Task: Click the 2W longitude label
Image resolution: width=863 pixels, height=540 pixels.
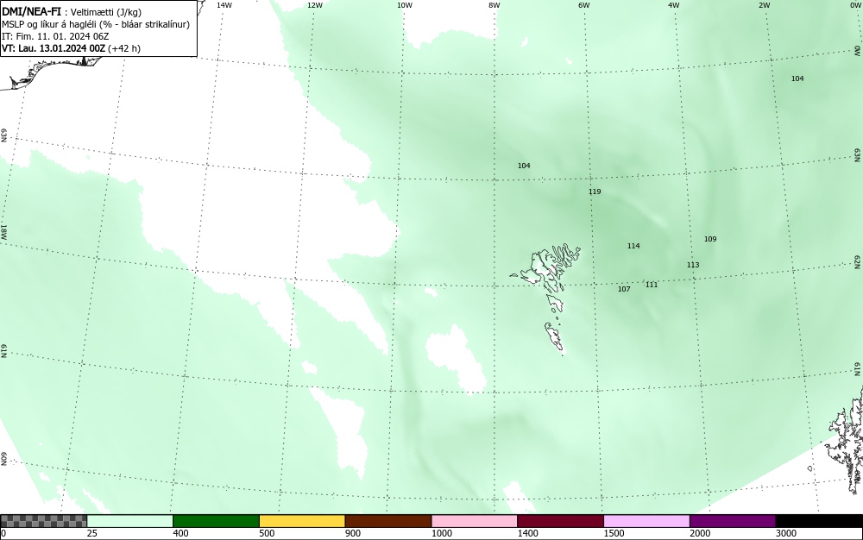Action: (764, 5)
